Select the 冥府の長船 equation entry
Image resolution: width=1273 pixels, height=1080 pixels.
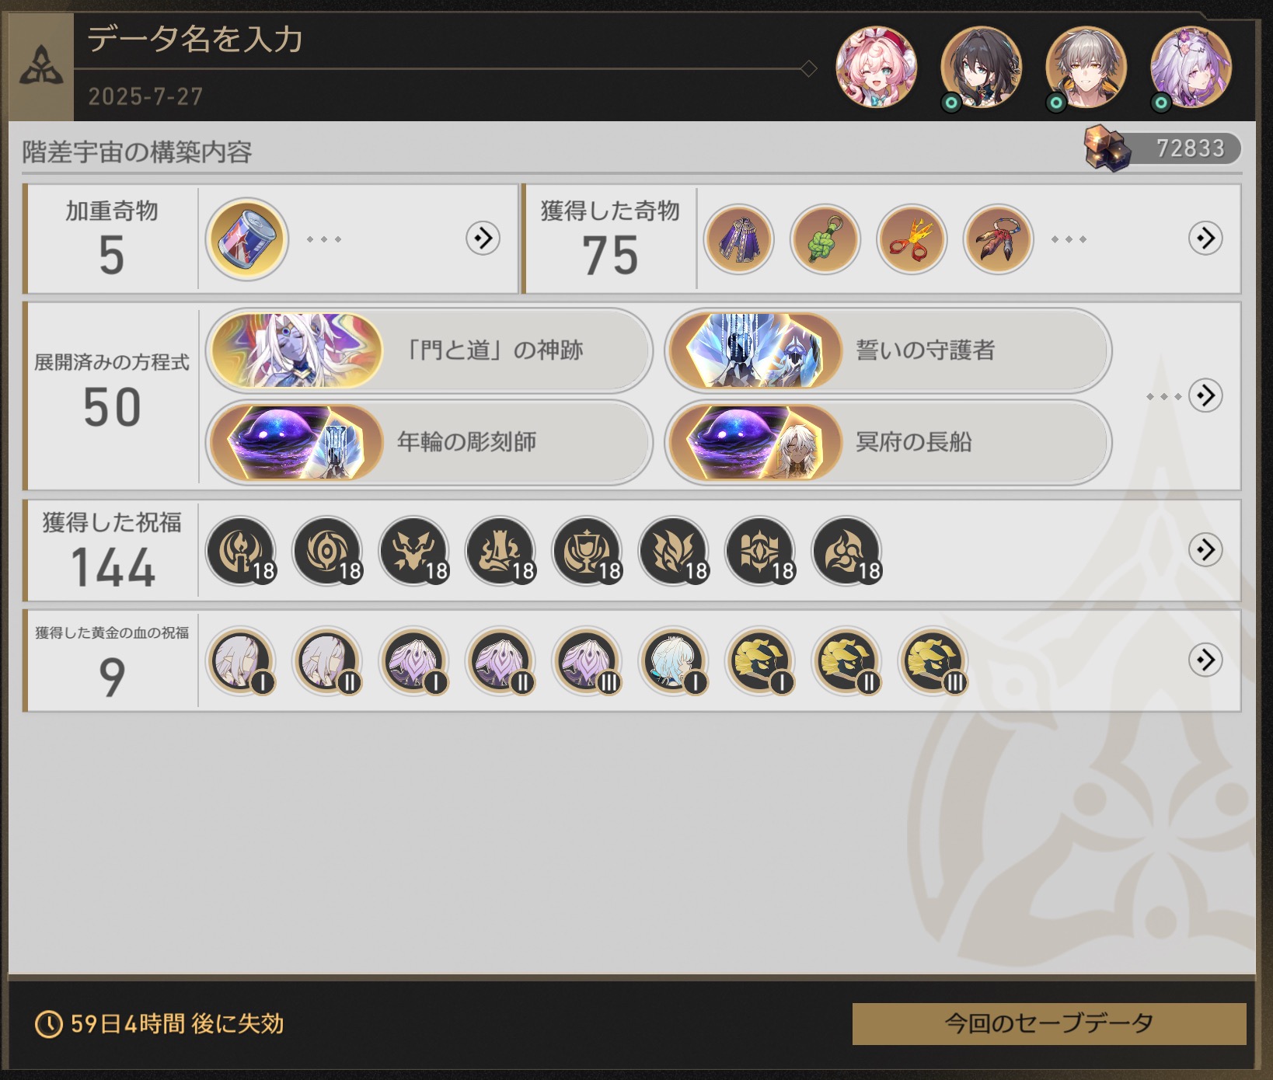click(888, 442)
